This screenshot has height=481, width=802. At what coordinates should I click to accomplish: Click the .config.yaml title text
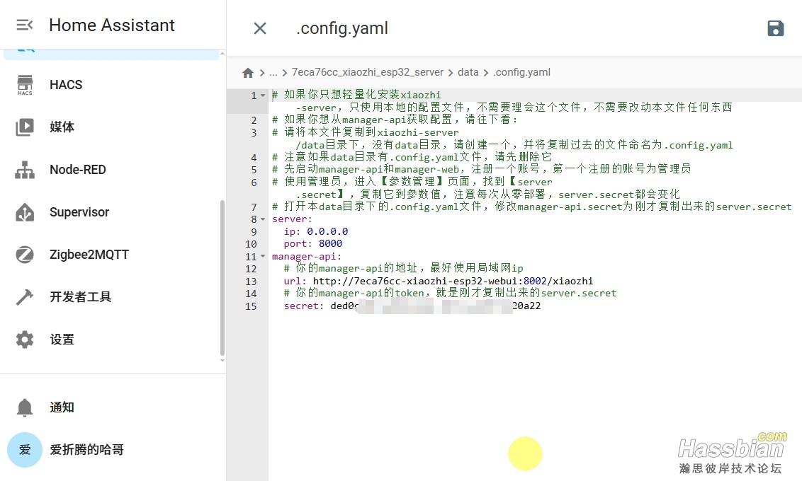pyautogui.click(x=341, y=28)
